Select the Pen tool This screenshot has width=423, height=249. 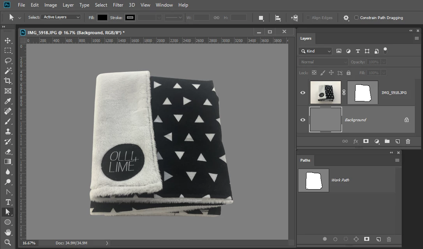pos(8,192)
